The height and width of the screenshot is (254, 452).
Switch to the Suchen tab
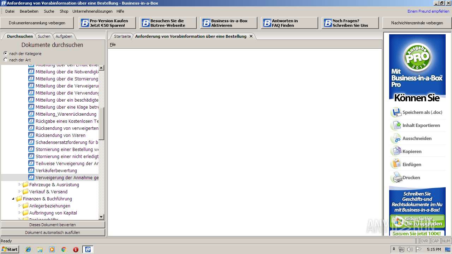coord(44,36)
